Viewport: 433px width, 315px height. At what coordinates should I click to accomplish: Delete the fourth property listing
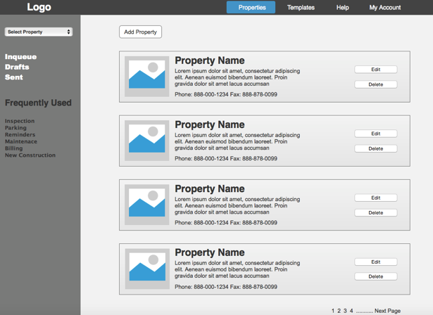[x=375, y=276]
